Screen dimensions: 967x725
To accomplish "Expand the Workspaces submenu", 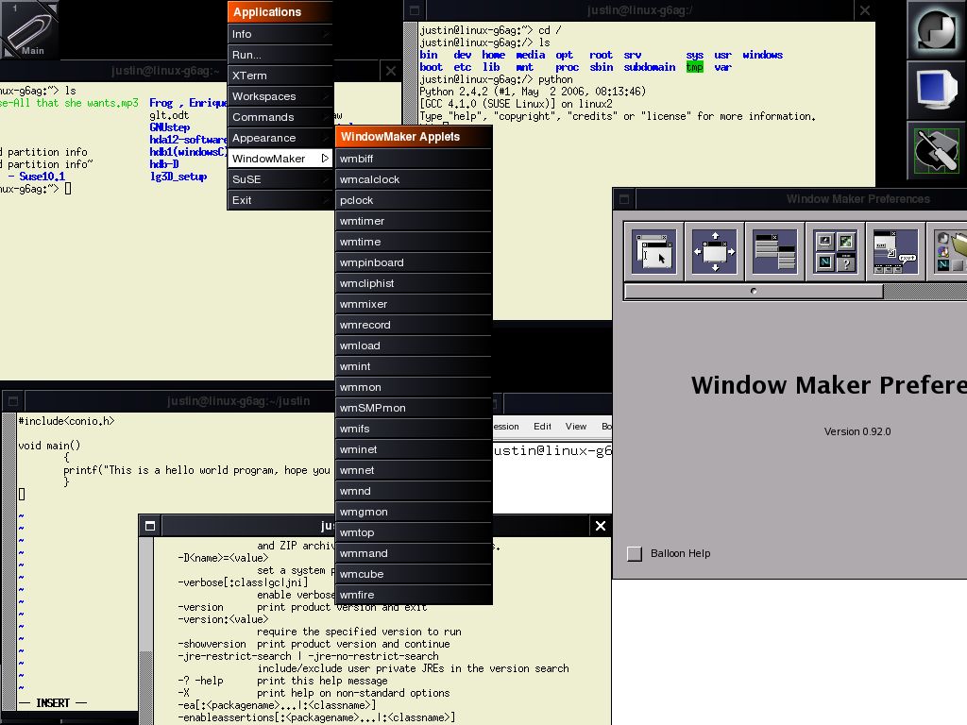I will coord(280,96).
